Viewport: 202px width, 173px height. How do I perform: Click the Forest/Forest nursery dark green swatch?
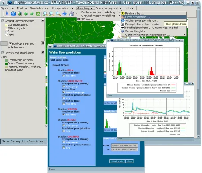(6, 63)
